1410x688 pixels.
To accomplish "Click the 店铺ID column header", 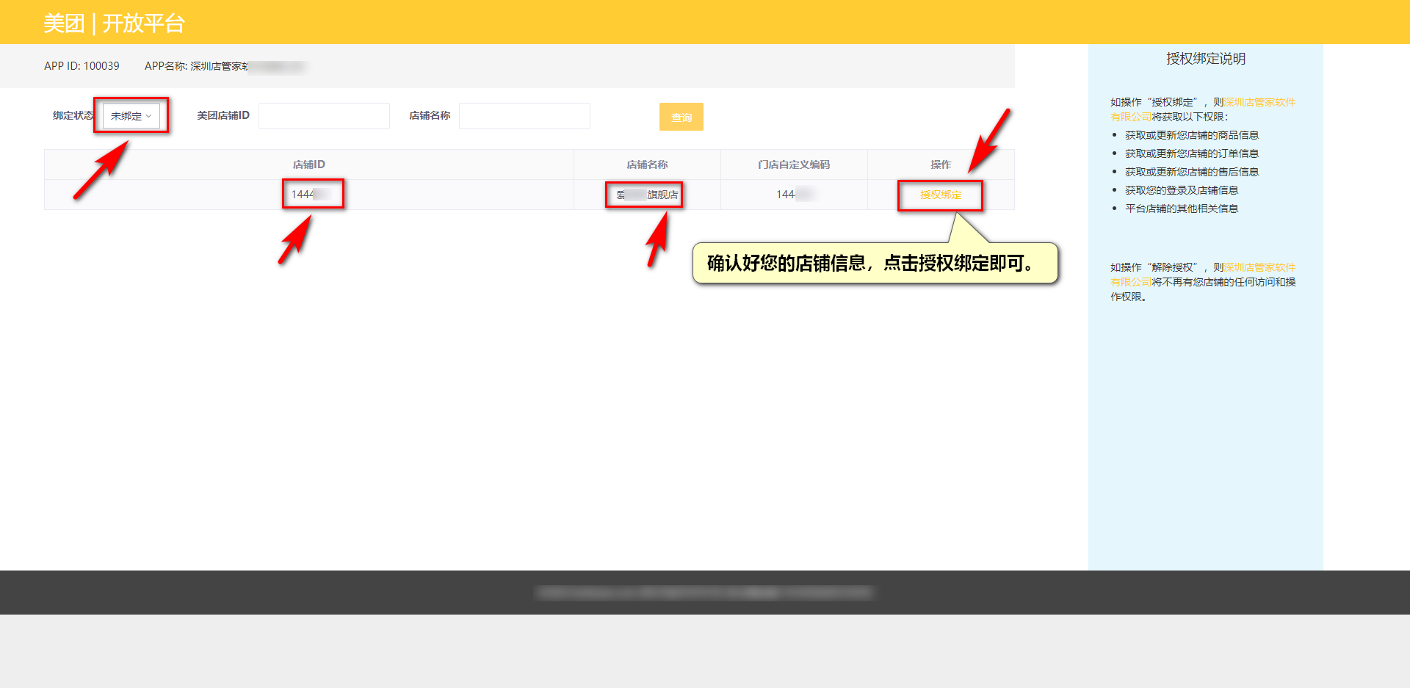I will [x=308, y=164].
